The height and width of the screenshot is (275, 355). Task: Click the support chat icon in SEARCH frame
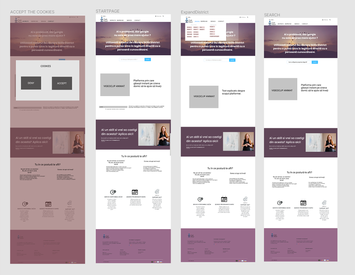click(x=324, y=203)
